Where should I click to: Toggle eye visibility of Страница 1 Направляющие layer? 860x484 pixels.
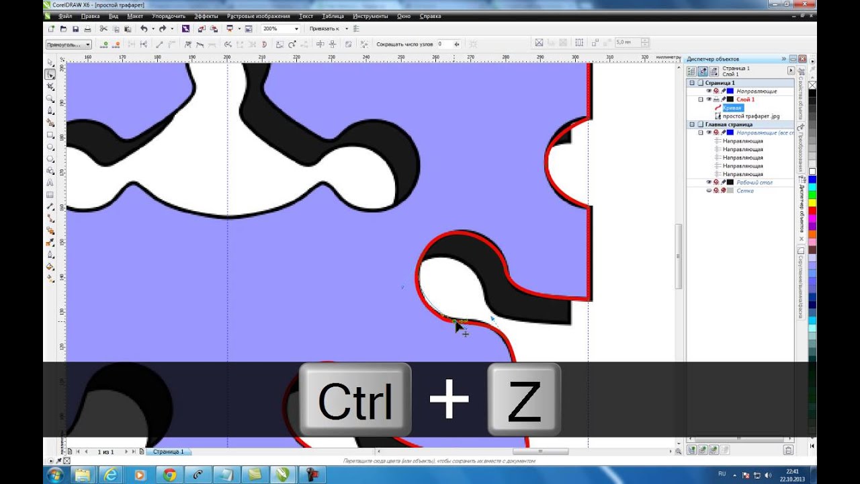(709, 91)
